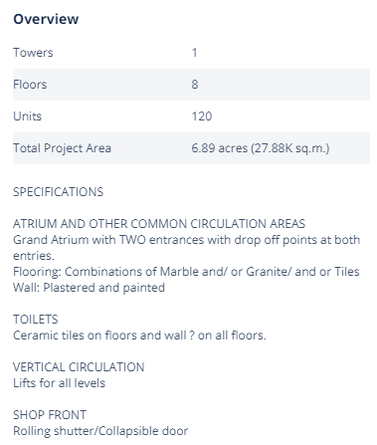Click the VERTICAL CIRCULATION heading

(x=79, y=367)
